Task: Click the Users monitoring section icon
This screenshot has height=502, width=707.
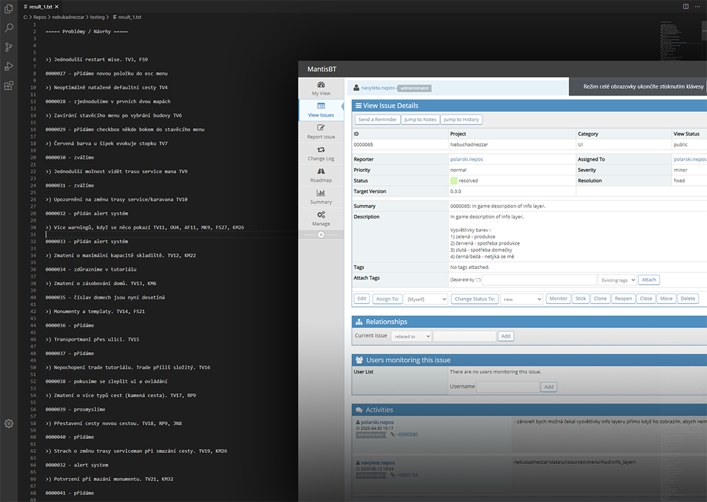Action: click(359, 360)
